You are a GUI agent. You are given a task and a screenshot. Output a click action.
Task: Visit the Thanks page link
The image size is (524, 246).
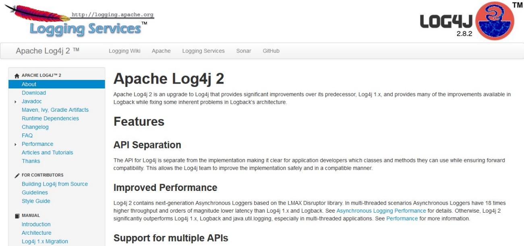[31, 161]
